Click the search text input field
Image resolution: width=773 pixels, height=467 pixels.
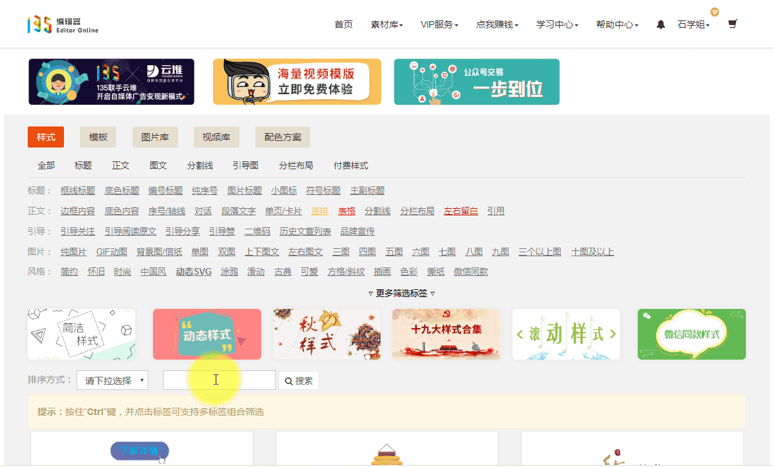pos(219,381)
